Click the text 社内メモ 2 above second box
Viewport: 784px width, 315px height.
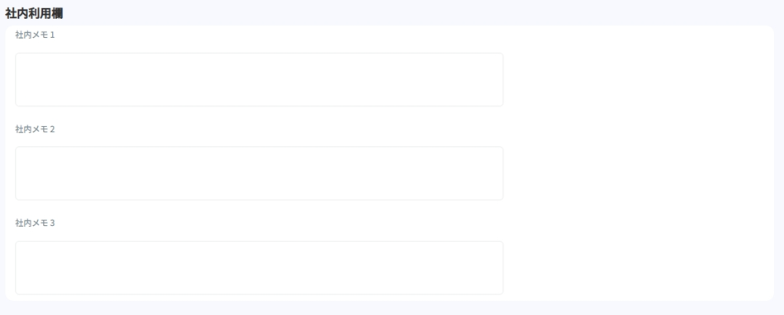point(35,129)
